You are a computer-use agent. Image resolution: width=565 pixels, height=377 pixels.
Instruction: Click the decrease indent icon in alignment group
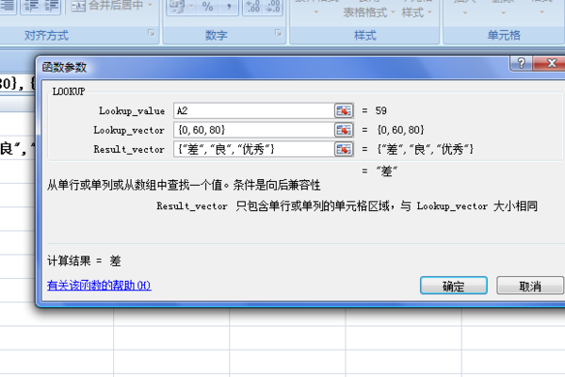pos(30,6)
